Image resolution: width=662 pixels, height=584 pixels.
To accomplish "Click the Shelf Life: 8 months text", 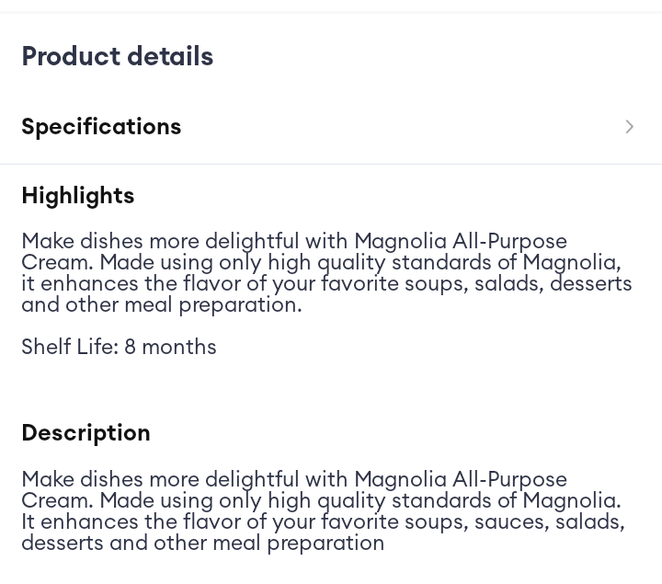I will click(119, 348).
